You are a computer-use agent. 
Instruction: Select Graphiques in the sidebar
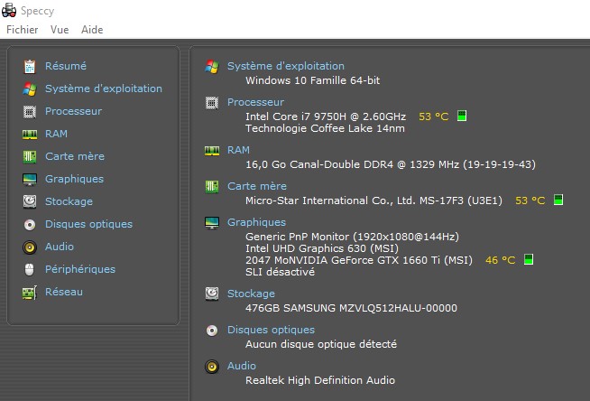click(75, 179)
